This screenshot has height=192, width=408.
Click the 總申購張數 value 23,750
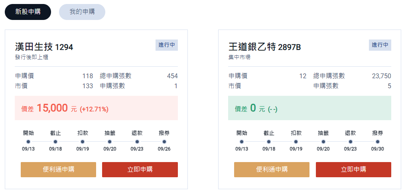pos(381,76)
